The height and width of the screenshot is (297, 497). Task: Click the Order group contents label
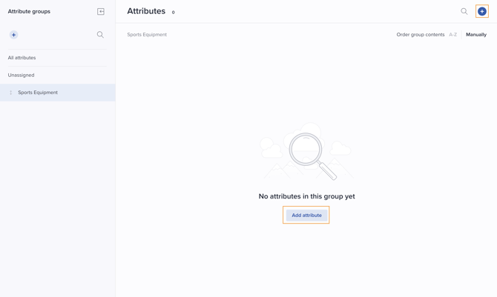(x=420, y=35)
